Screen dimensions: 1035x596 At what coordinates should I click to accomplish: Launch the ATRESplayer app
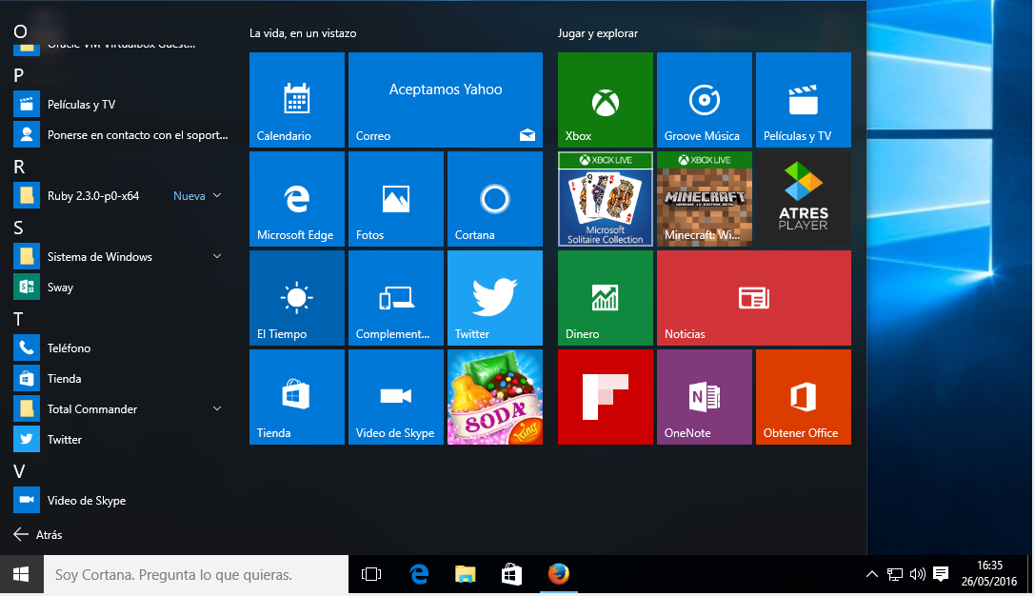[803, 198]
